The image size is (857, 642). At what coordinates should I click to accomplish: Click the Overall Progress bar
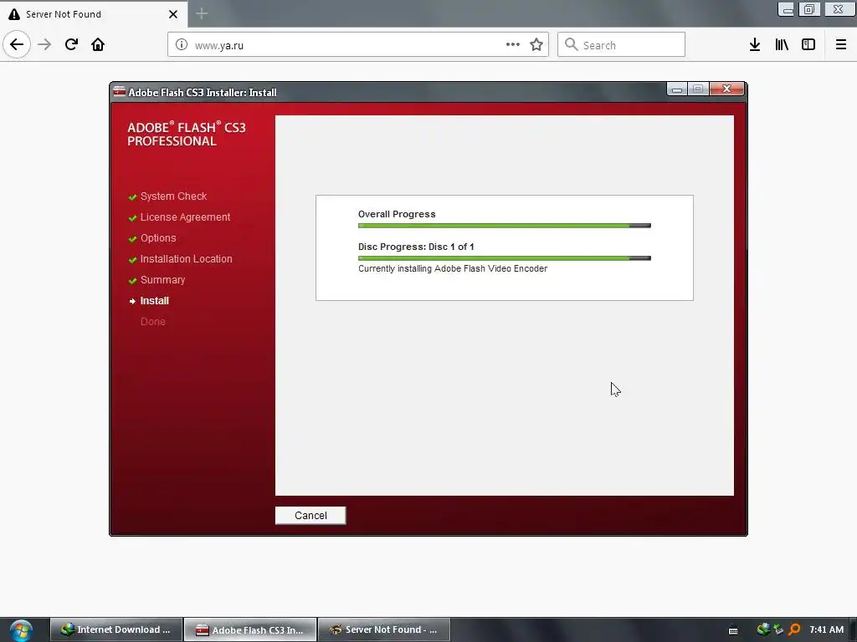(505, 226)
